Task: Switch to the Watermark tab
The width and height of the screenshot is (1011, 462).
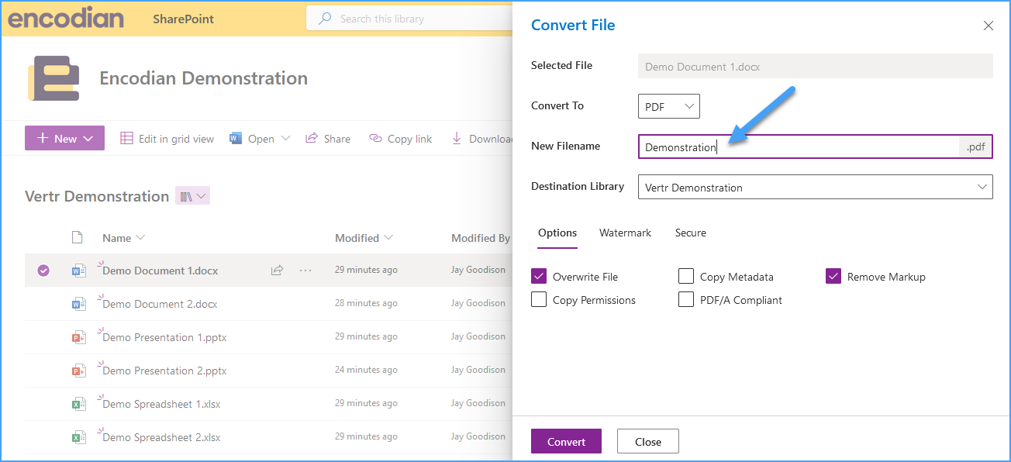Action: point(625,233)
